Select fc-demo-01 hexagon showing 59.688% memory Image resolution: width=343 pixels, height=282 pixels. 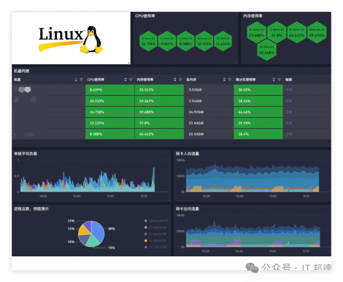pyautogui.click(x=257, y=33)
